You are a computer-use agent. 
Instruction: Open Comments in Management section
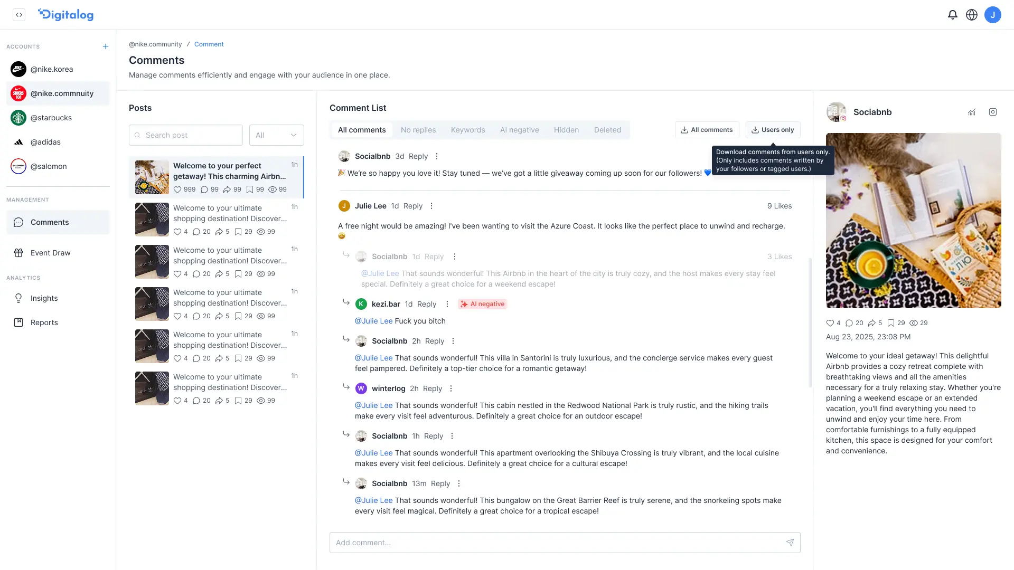tap(58, 222)
